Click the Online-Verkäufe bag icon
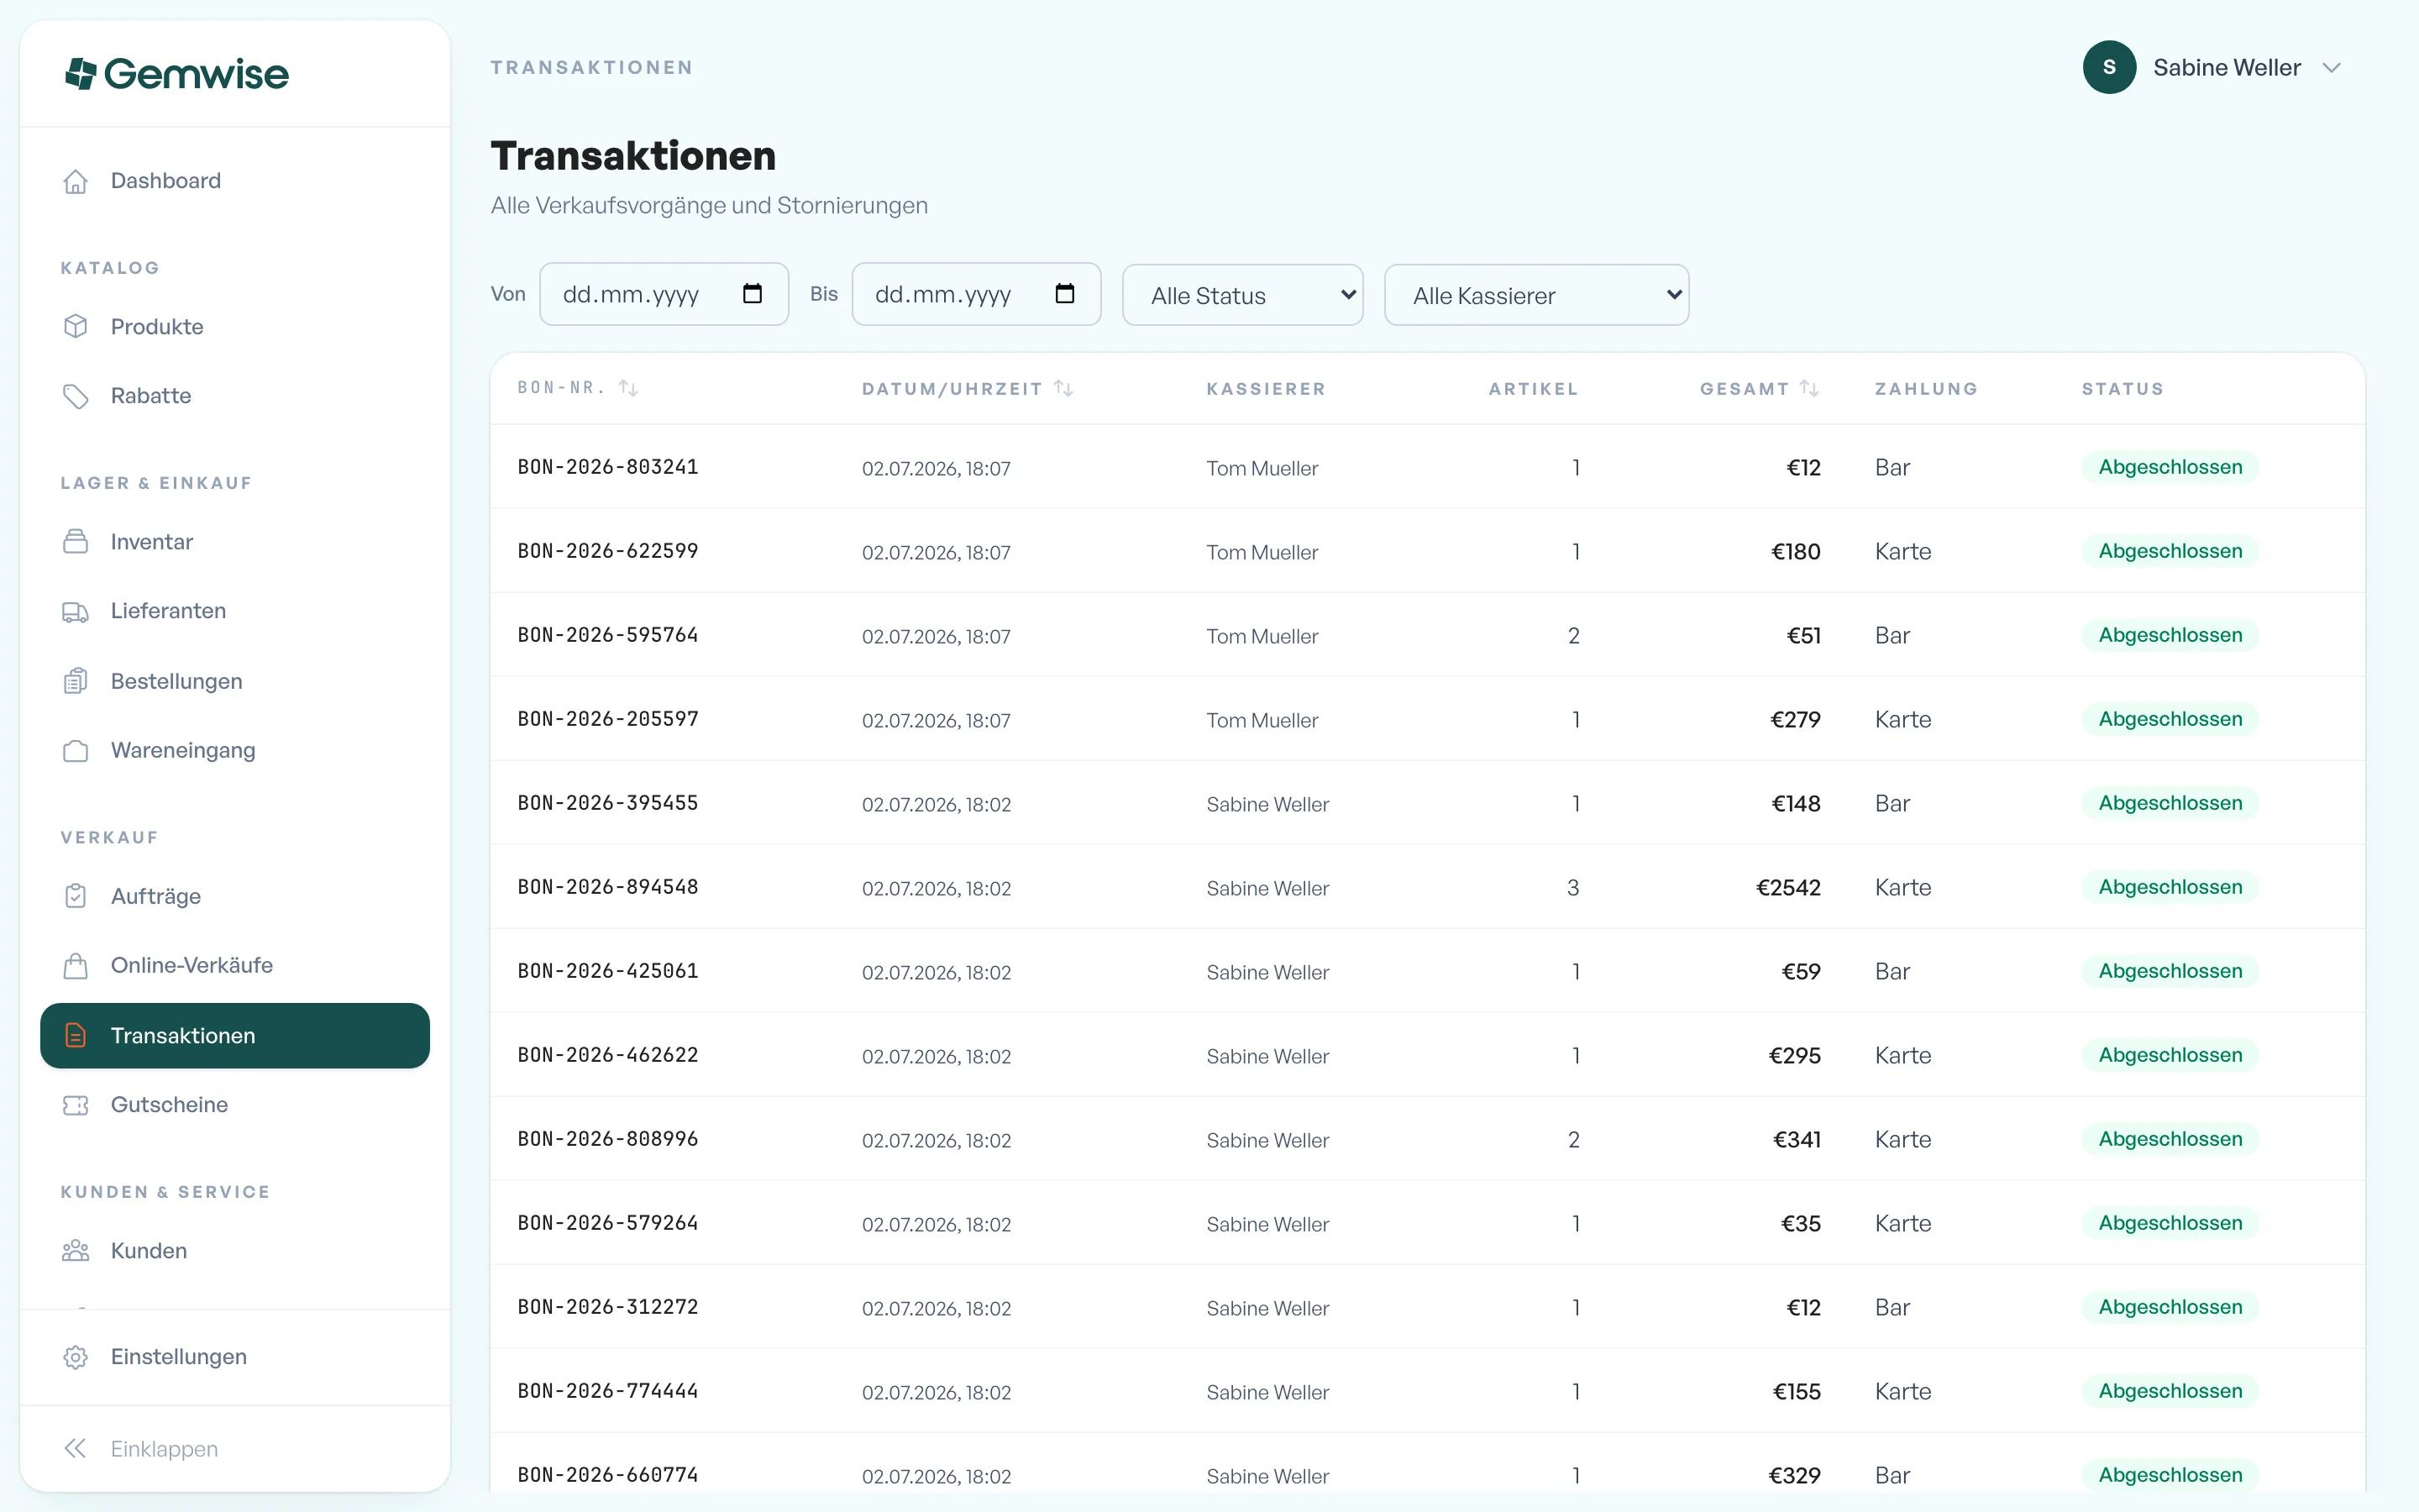Image resolution: width=2419 pixels, height=1512 pixels. pyautogui.click(x=76, y=965)
